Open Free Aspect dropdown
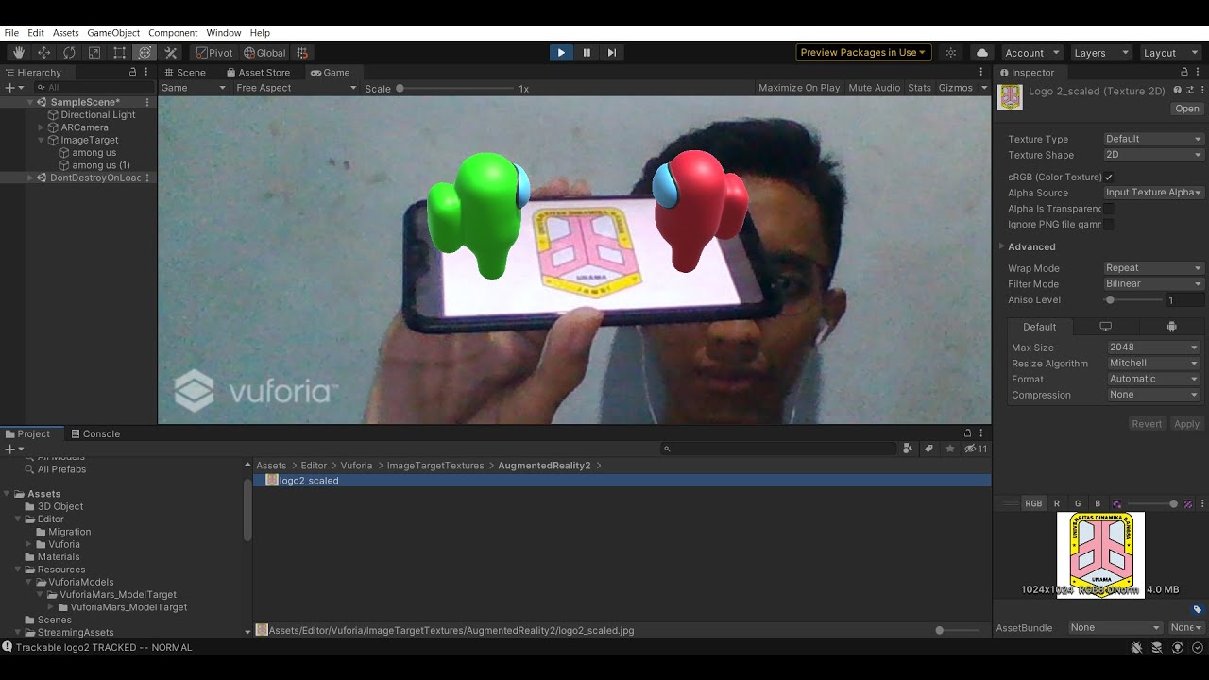The height and width of the screenshot is (680, 1209). point(296,88)
